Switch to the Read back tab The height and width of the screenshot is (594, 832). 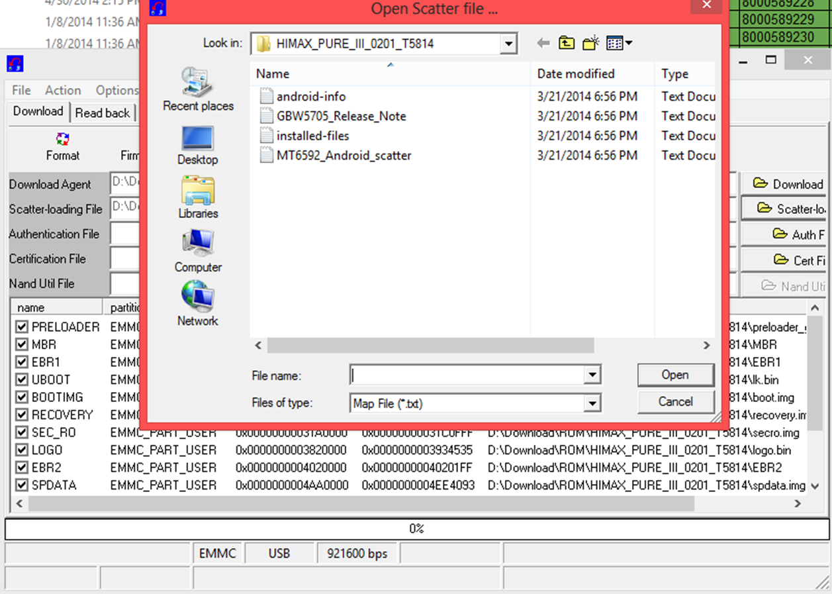click(x=103, y=113)
